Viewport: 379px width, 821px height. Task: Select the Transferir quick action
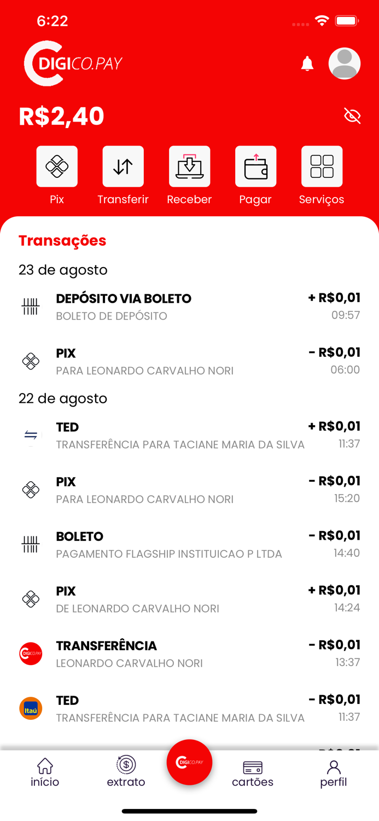click(123, 166)
